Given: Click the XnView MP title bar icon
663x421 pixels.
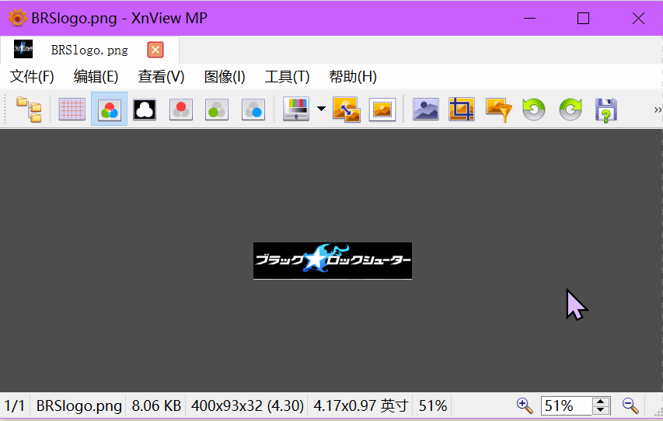Looking at the screenshot, I should (18, 18).
